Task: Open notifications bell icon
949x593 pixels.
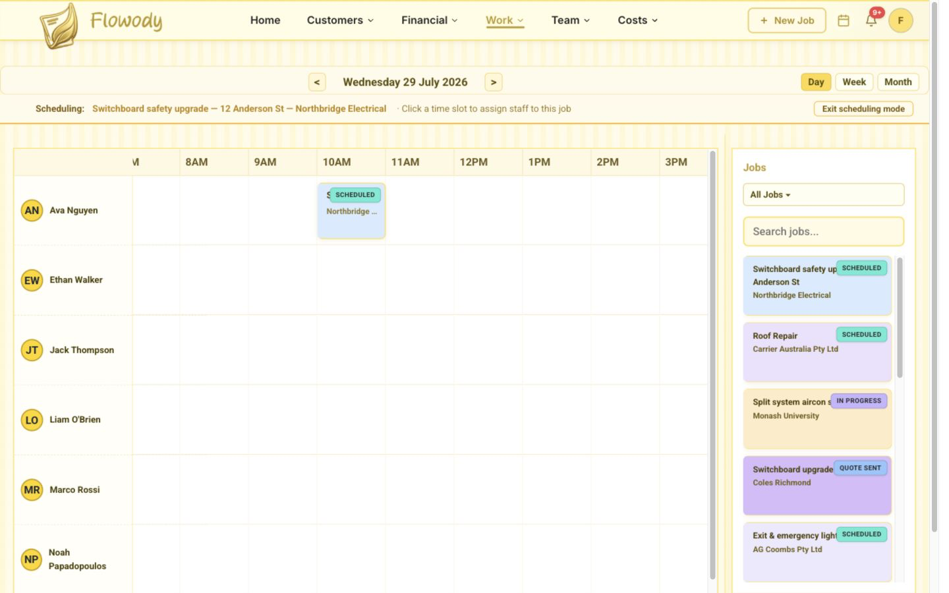Action: pos(871,20)
